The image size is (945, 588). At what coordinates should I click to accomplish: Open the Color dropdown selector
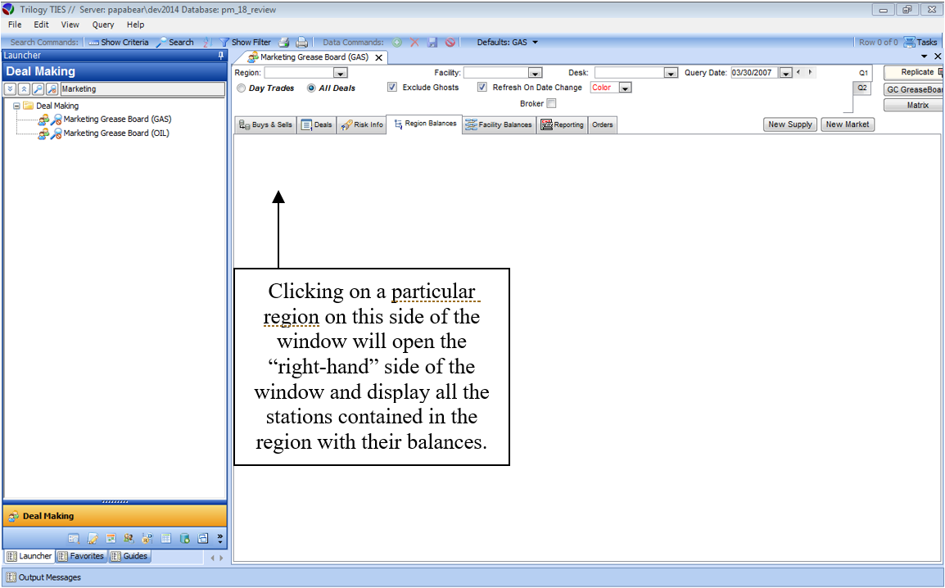tap(625, 88)
